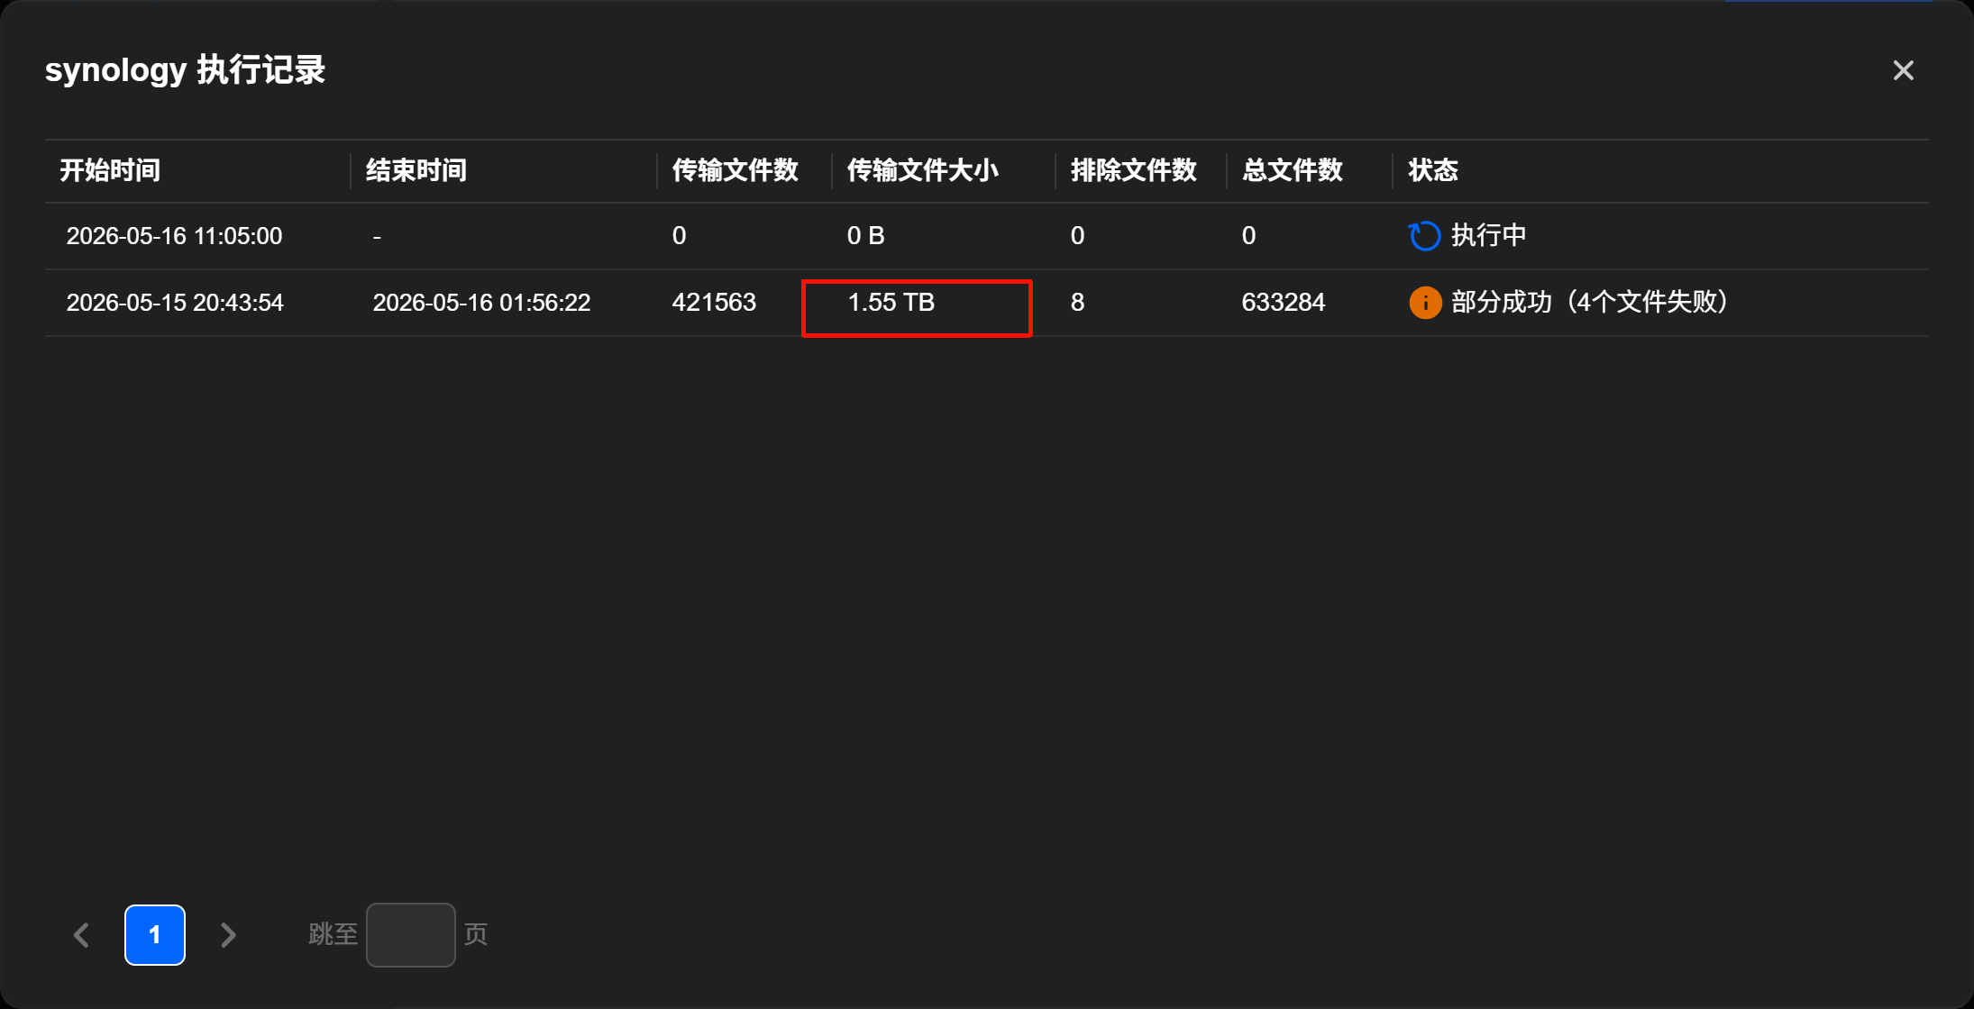Click transferred size 1.55 TB
Viewport: 1974px width, 1009px height.
pos(891,303)
